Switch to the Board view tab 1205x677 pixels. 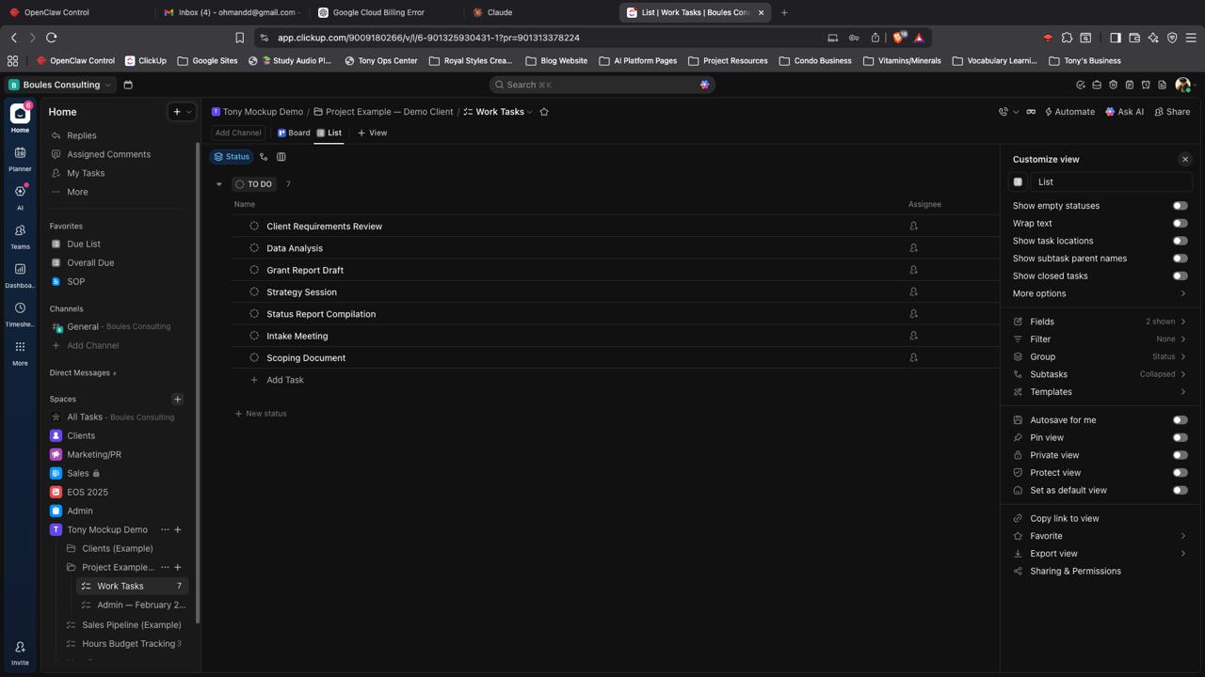pyautogui.click(x=294, y=133)
